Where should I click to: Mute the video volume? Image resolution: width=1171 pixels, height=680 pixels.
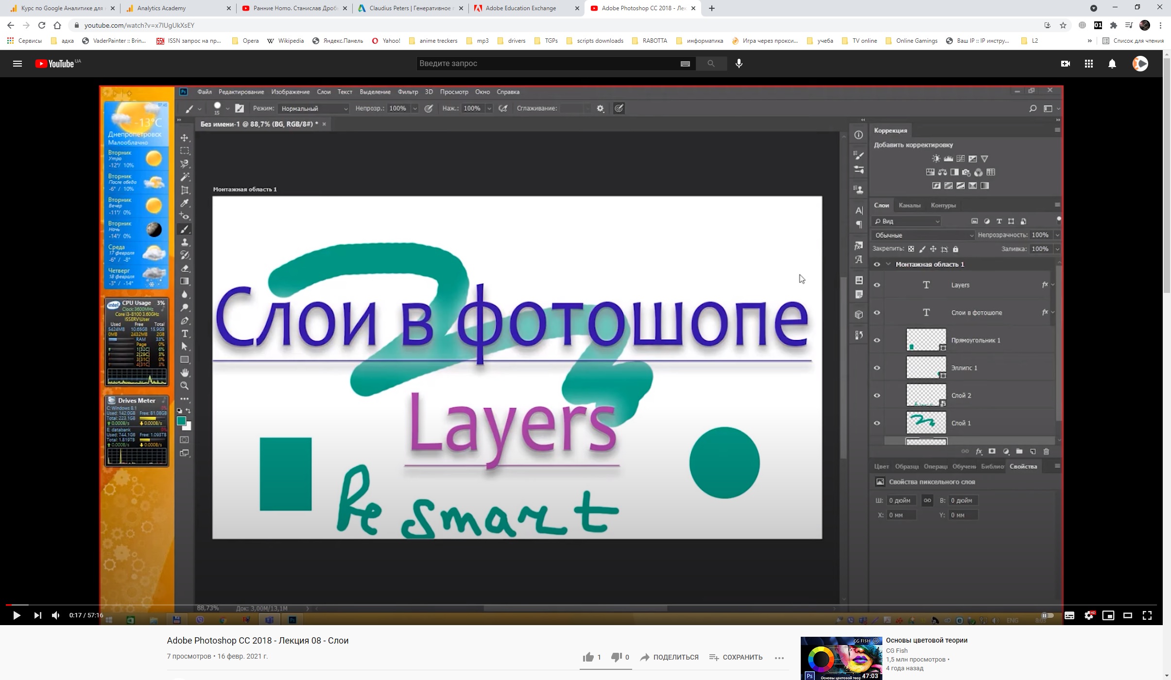point(56,615)
